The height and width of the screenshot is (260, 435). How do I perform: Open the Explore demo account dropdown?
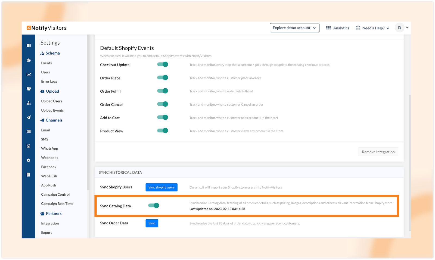coord(294,28)
